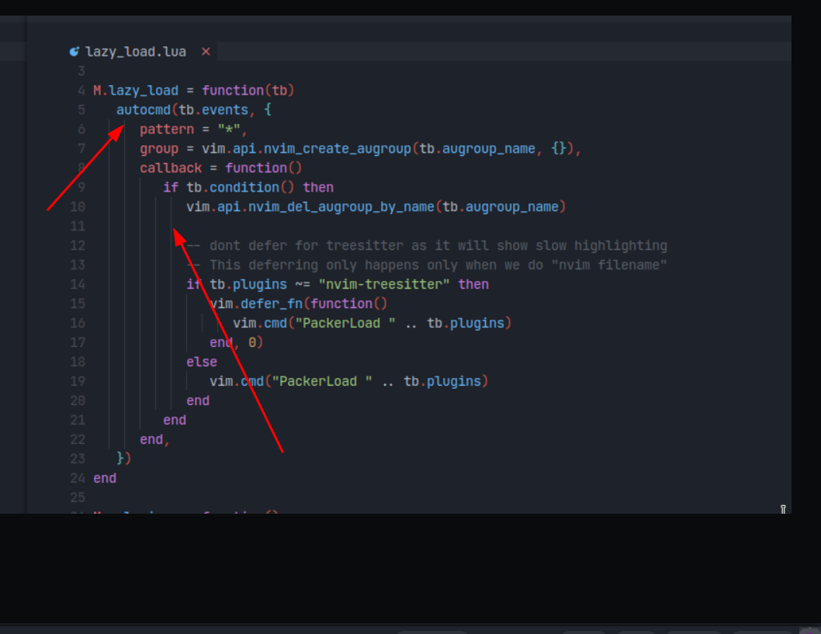Click the else keyword on line 18

tap(201, 362)
